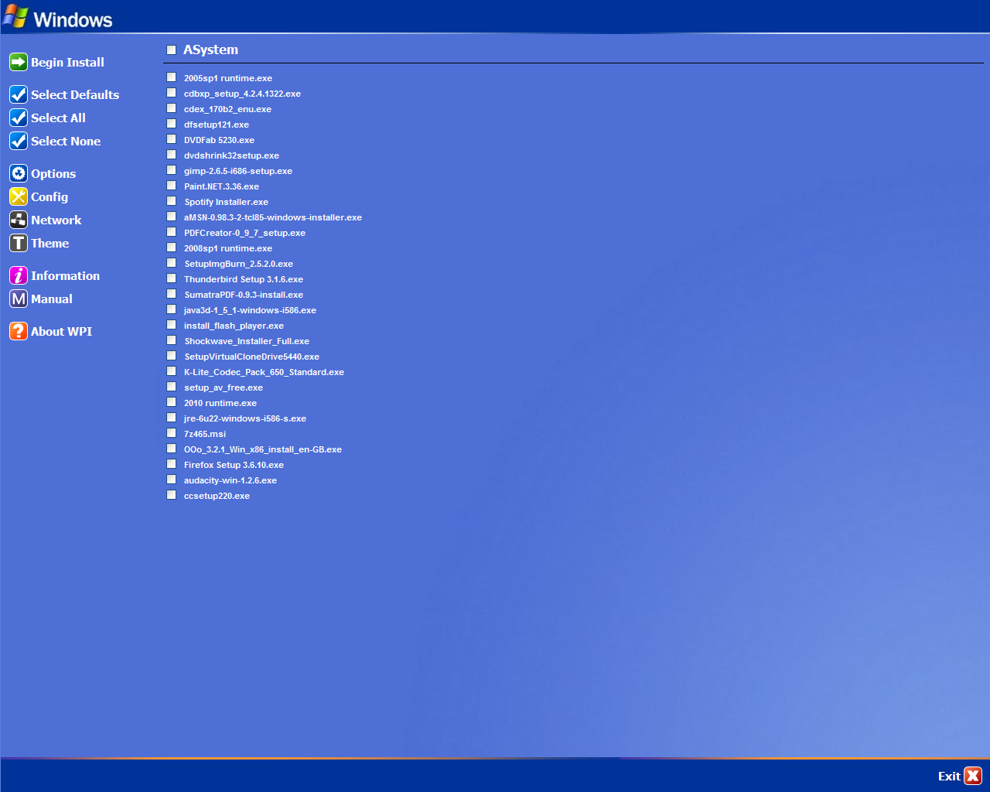Check the DVDFab 5230.exe box

point(172,139)
